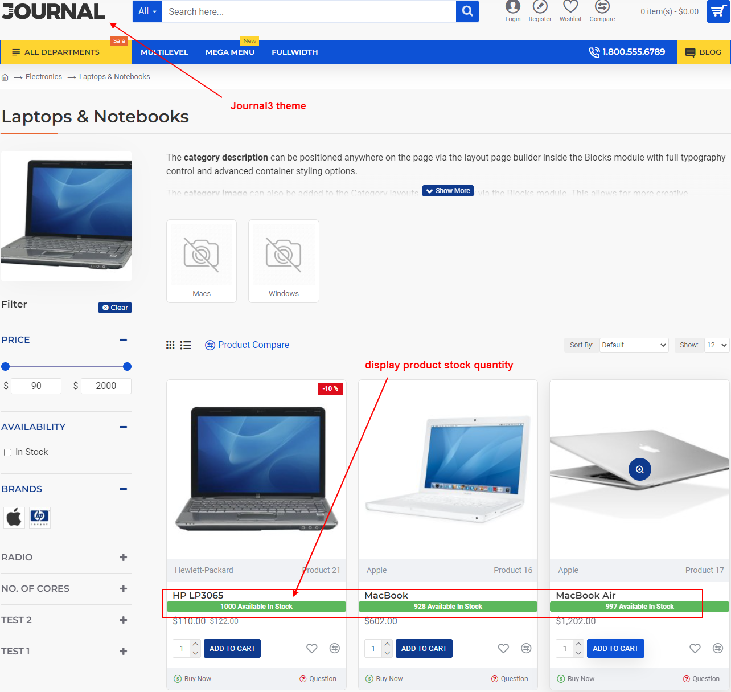Open the Show count dropdown
The height and width of the screenshot is (692, 731).
click(717, 345)
